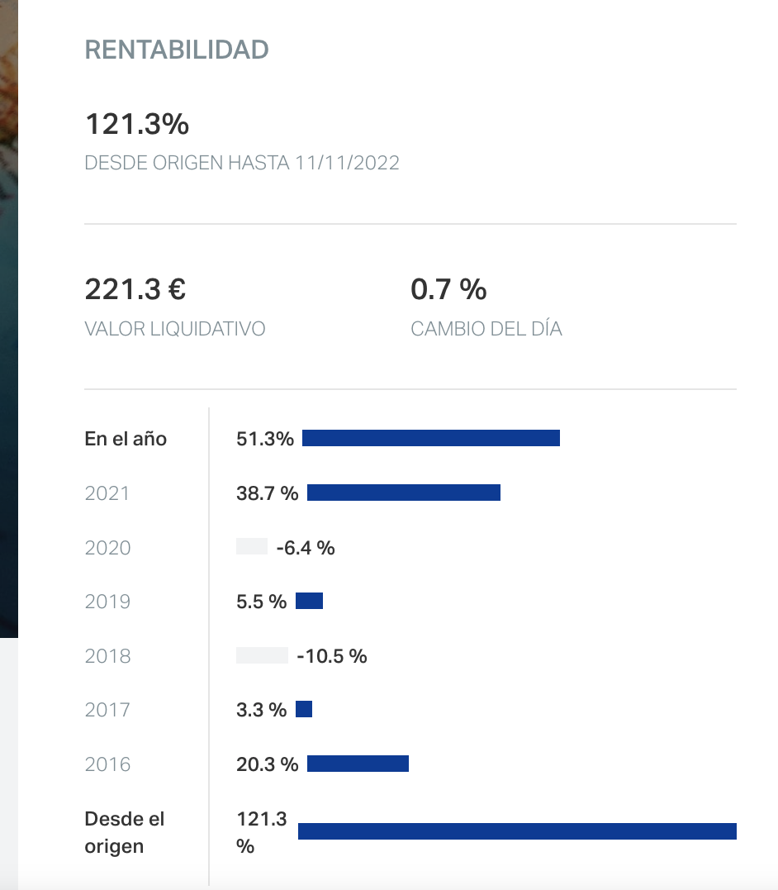This screenshot has width=778, height=890.
Task: Click the En el año row label
Action: [126, 439]
